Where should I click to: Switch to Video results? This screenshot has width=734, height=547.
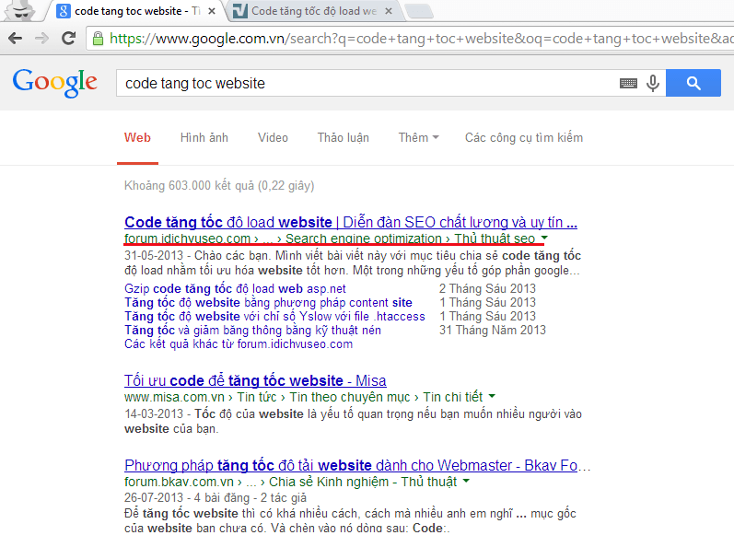click(273, 137)
